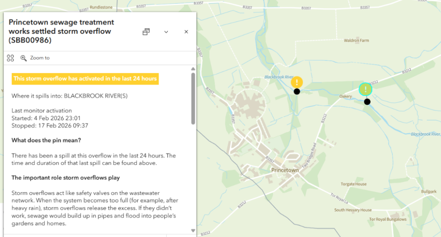Collapse the popup with the chevron arrow

(166, 32)
